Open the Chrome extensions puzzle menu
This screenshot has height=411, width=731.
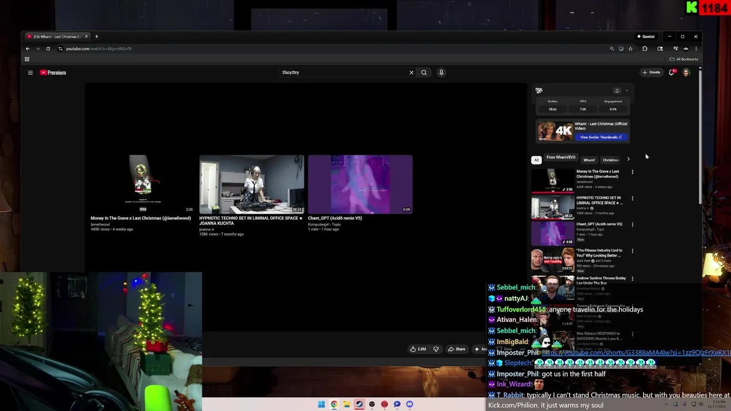coord(645,49)
